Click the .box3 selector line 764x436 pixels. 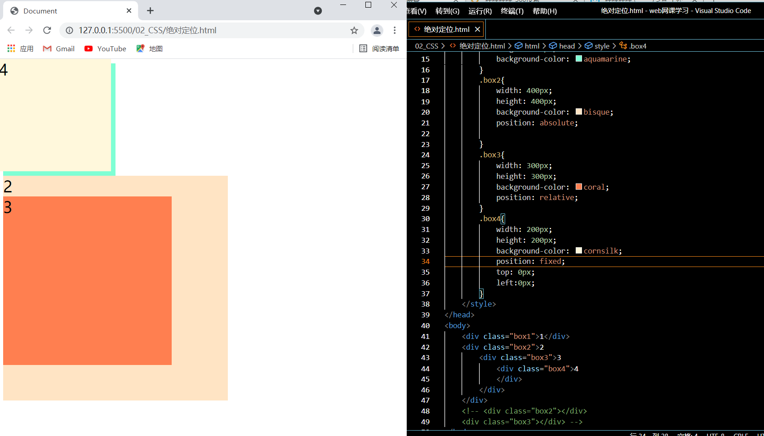[492, 155]
